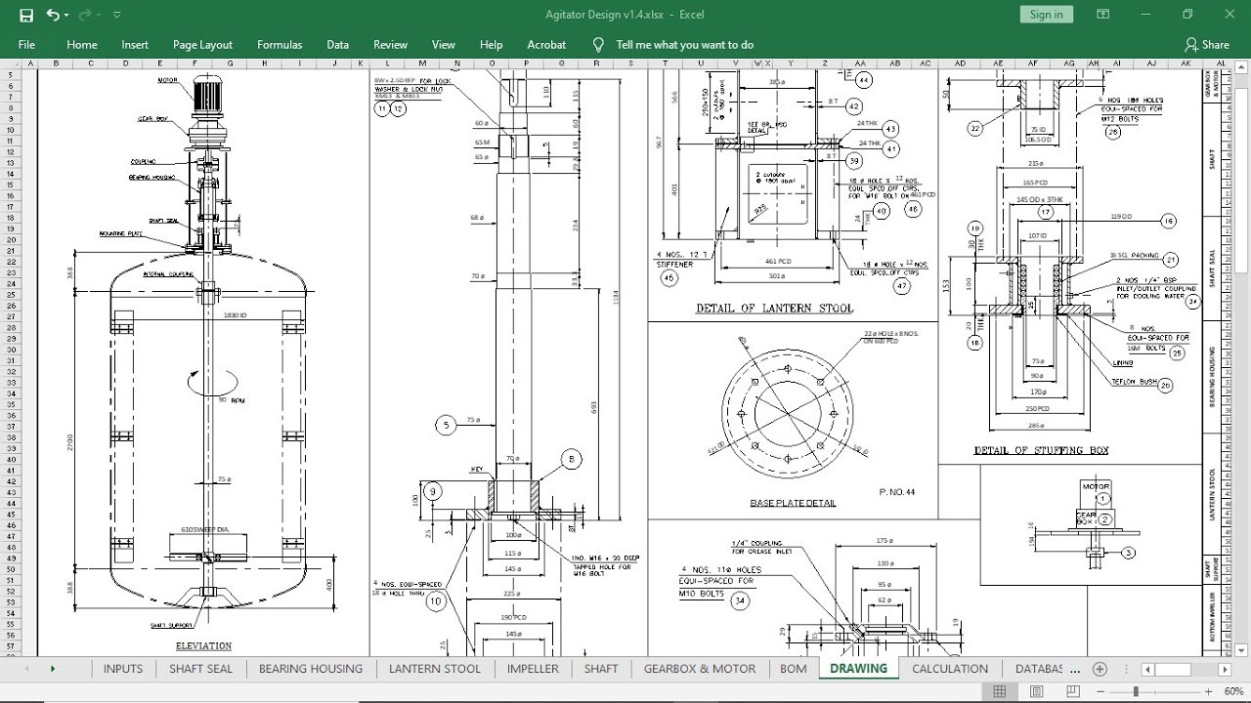Open the Insert ribbon tab

[x=135, y=44]
